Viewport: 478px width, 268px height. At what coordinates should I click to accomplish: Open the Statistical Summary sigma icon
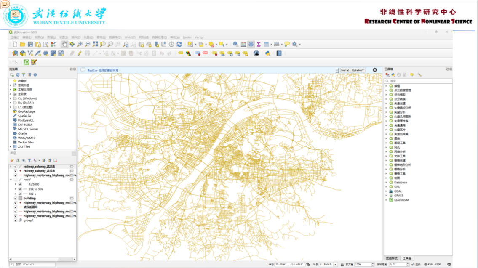pyautogui.click(x=259, y=44)
